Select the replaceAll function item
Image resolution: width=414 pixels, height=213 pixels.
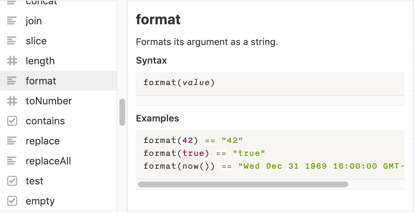pos(48,161)
